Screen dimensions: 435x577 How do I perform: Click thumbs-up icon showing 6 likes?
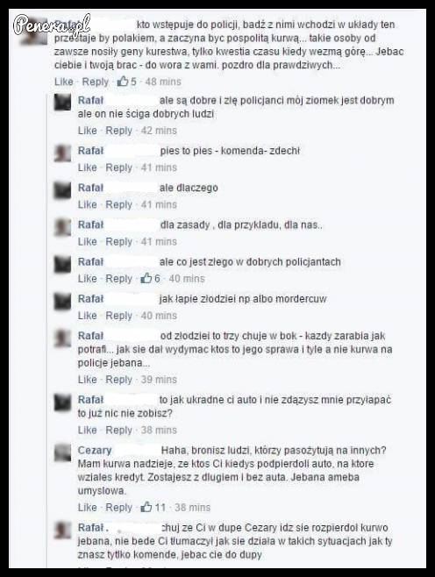tap(146, 278)
